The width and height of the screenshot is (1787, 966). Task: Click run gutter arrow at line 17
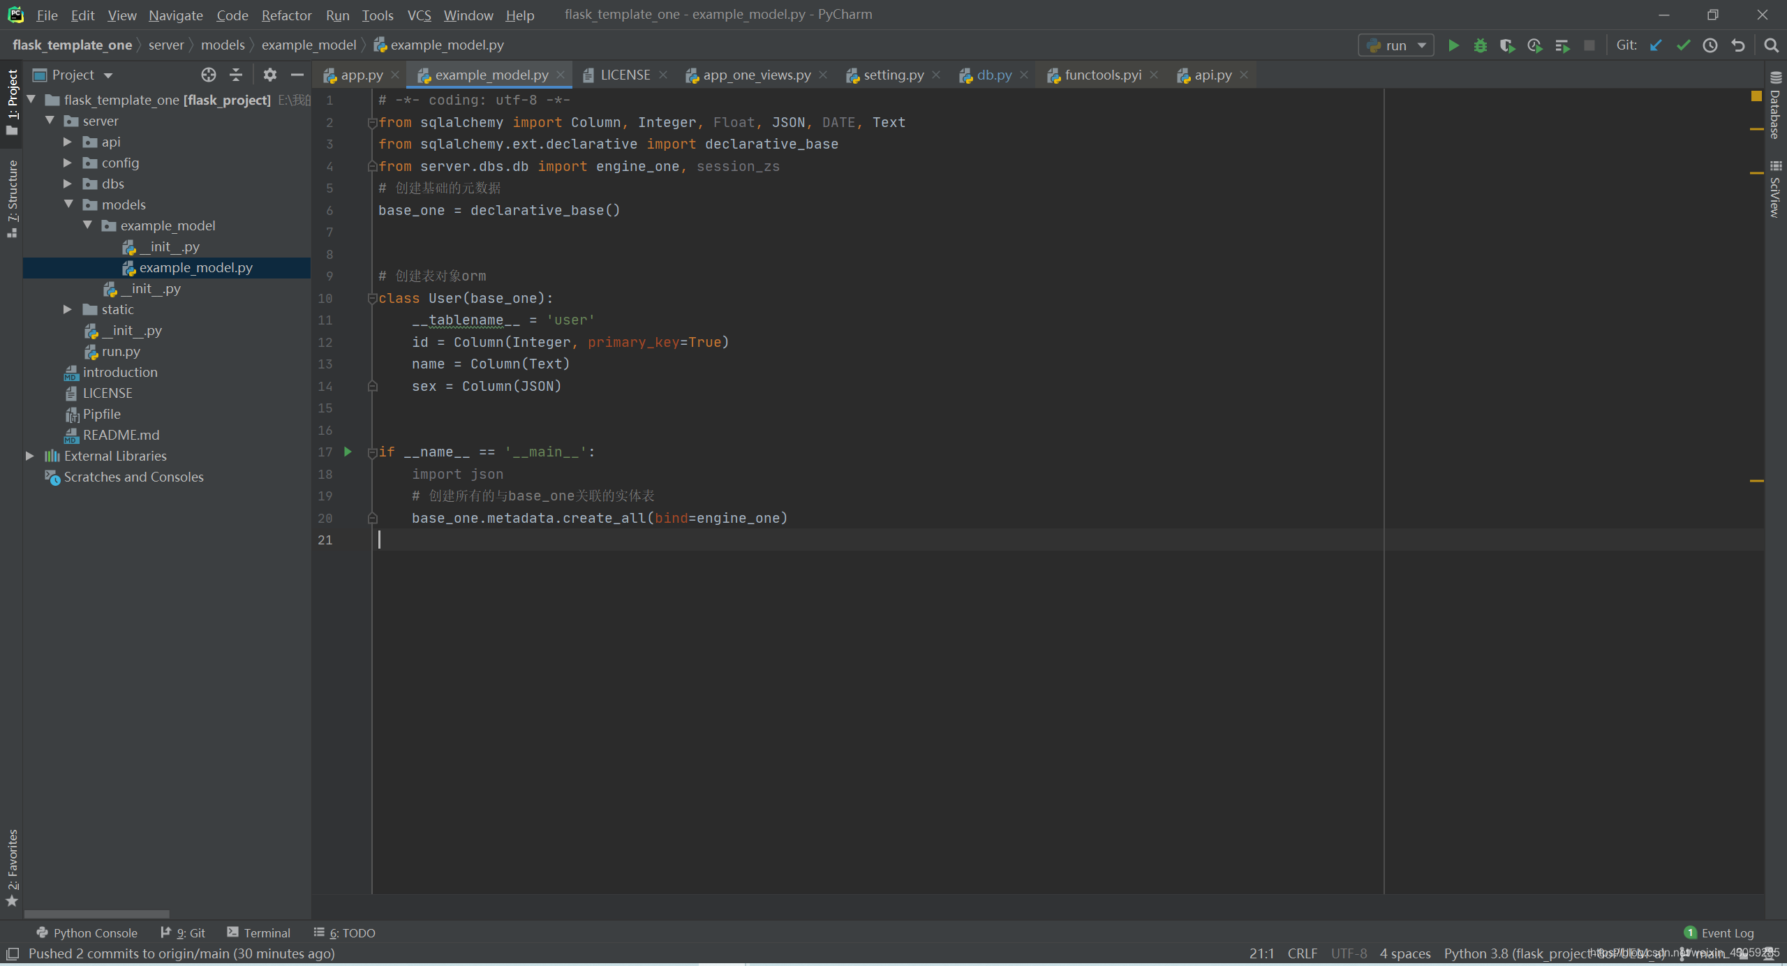348,452
